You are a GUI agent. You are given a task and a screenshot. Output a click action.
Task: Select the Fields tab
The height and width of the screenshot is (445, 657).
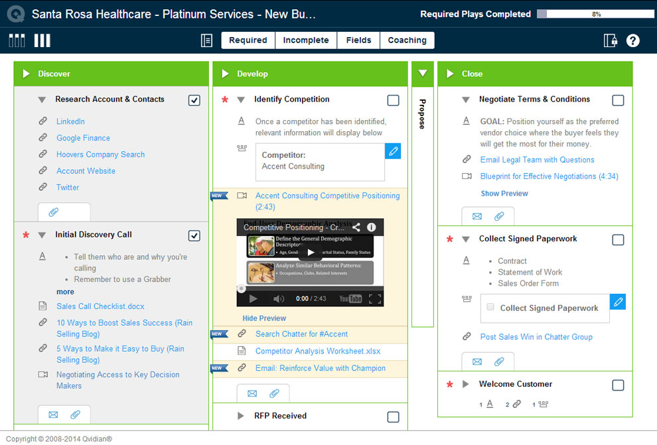pos(358,40)
